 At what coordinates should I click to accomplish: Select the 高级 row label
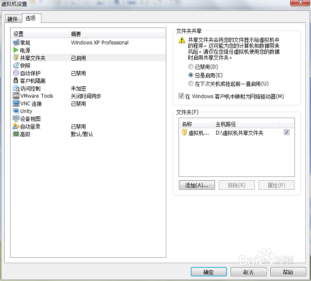pos(25,134)
